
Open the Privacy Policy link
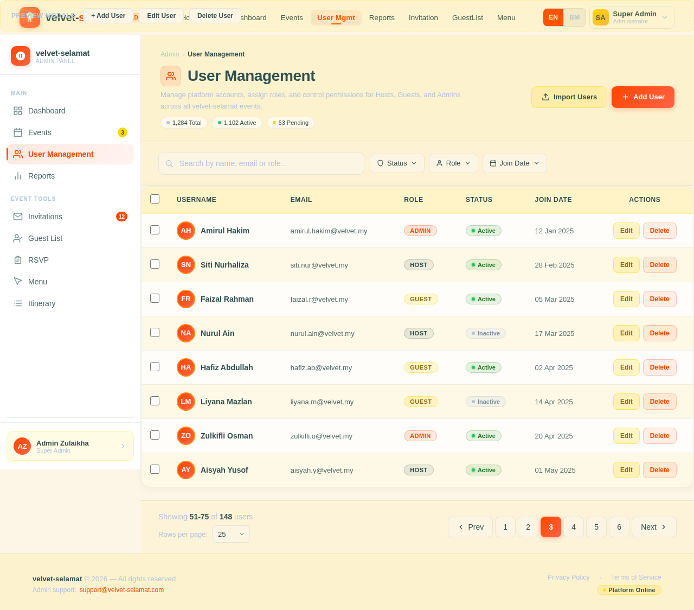click(568, 577)
